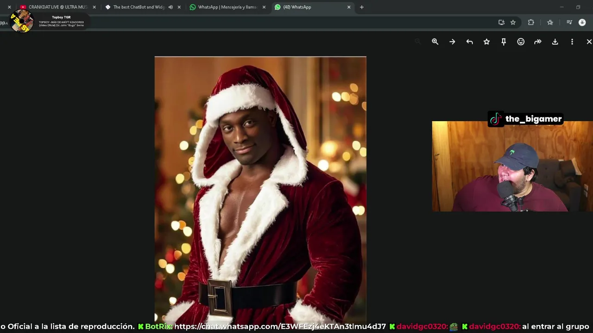
Task: Click the_bigamer TikTok label
Action: pos(526,119)
